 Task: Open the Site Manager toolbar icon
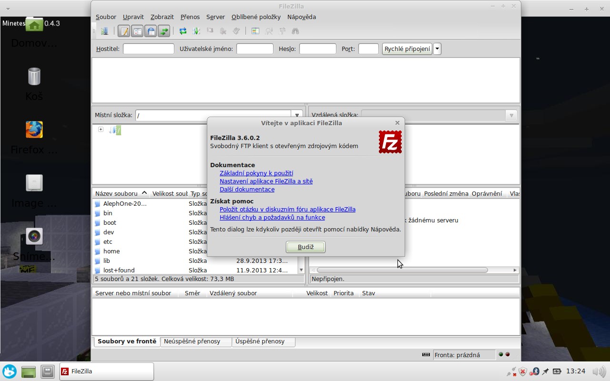click(x=104, y=31)
